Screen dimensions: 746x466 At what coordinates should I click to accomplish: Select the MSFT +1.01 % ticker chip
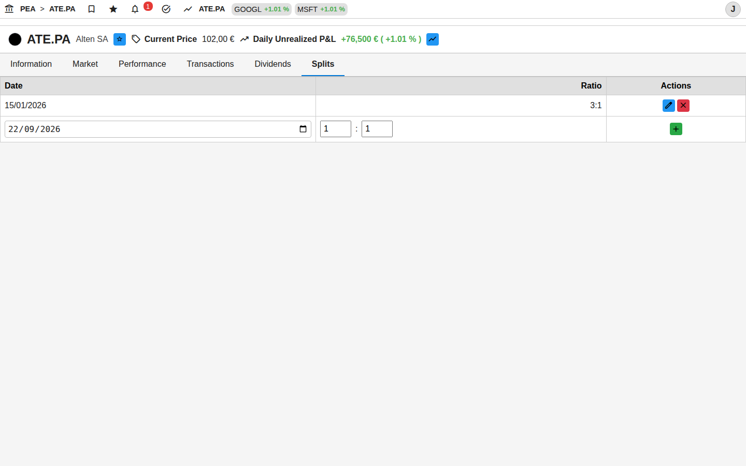[321, 9]
